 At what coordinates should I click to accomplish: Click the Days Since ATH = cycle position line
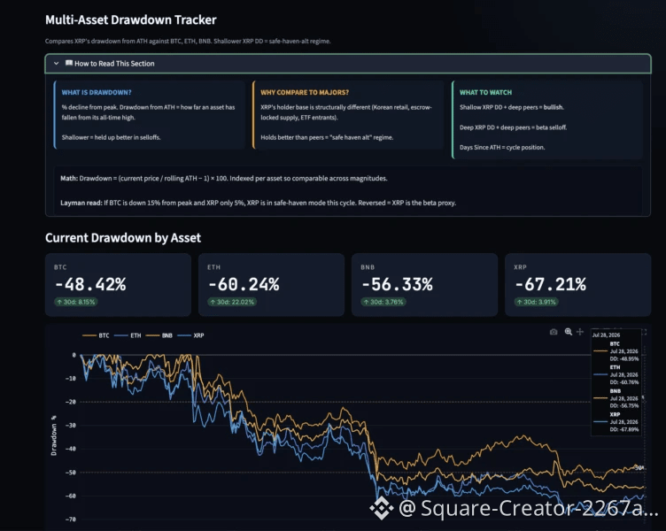tap(502, 147)
